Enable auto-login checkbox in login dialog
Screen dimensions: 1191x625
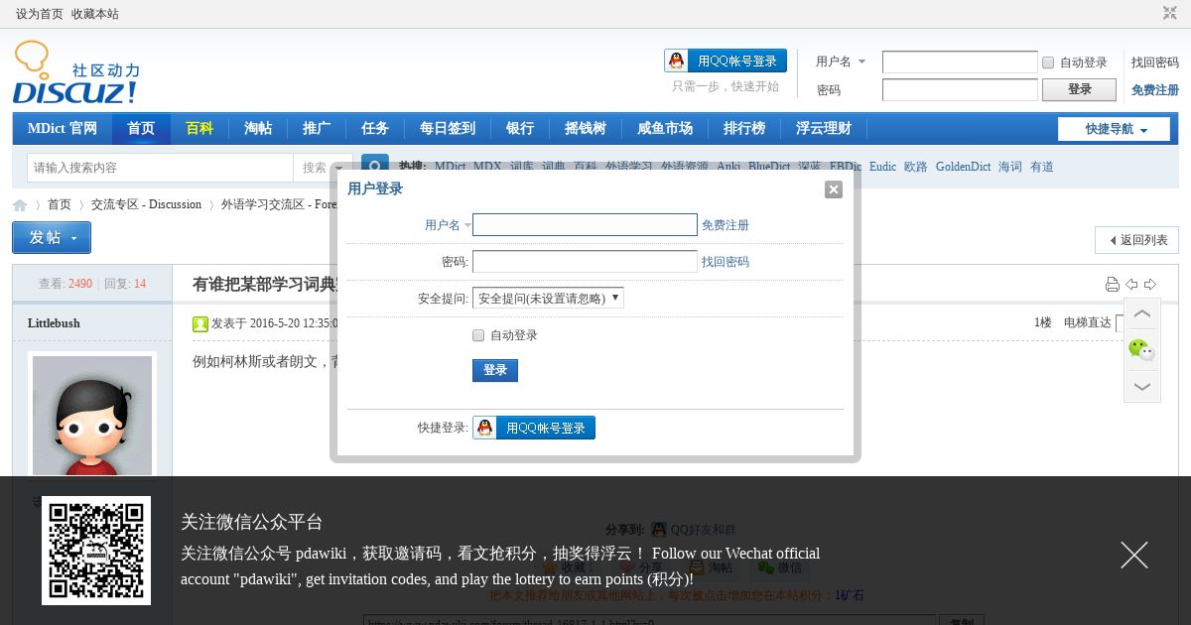click(478, 335)
